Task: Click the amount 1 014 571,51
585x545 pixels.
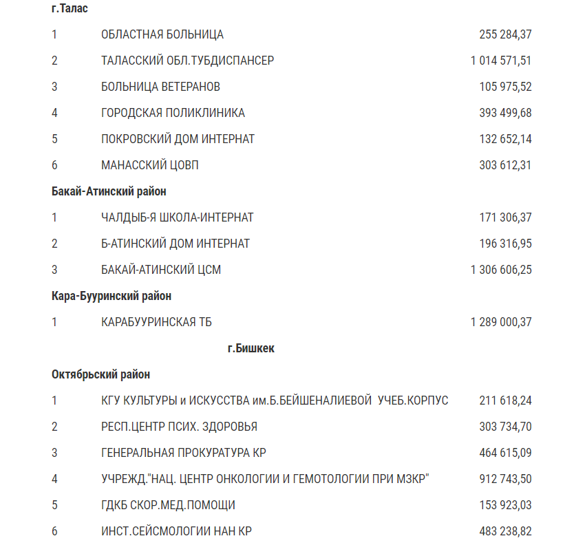Action: [x=501, y=61]
